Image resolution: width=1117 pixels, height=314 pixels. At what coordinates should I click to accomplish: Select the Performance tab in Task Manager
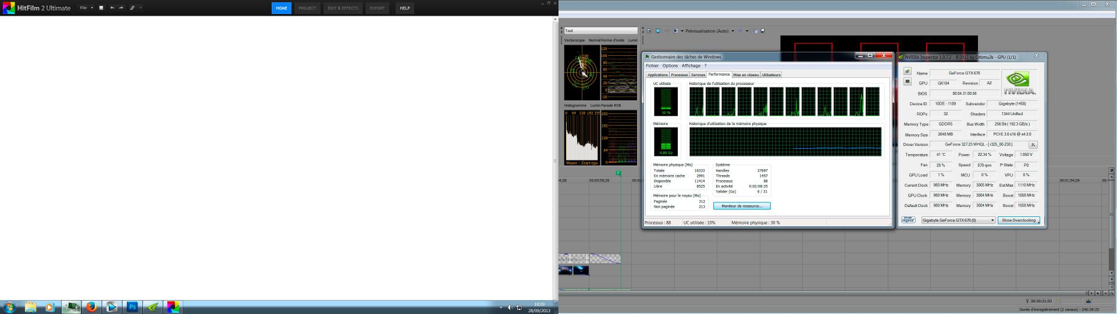point(719,74)
